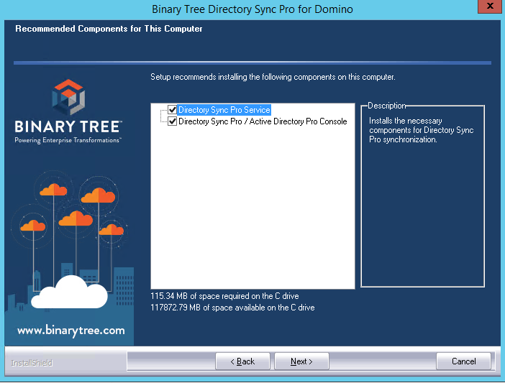Image resolution: width=505 pixels, height=383 pixels.
Task: Select Directory Sync Pro / Active Directory Pro Console label
Action: pyautogui.click(x=263, y=121)
